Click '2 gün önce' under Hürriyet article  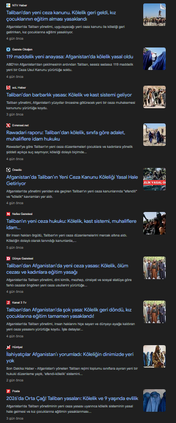[15, 380]
